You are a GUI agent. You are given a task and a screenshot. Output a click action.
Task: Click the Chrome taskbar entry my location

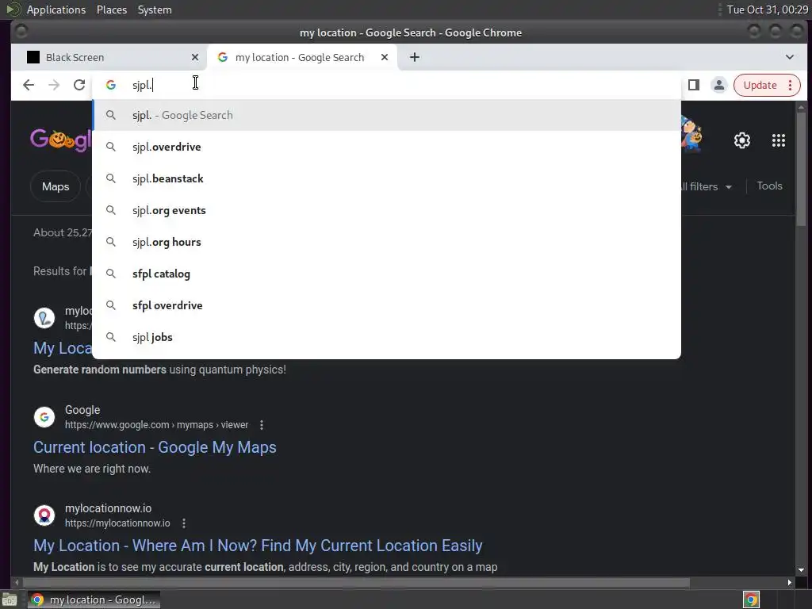coord(94,599)
